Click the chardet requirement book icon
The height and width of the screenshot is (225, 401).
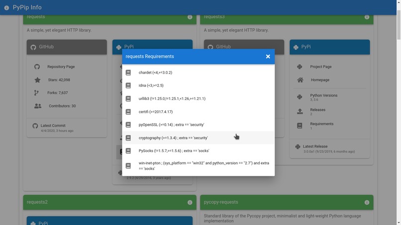coord(128,73)
